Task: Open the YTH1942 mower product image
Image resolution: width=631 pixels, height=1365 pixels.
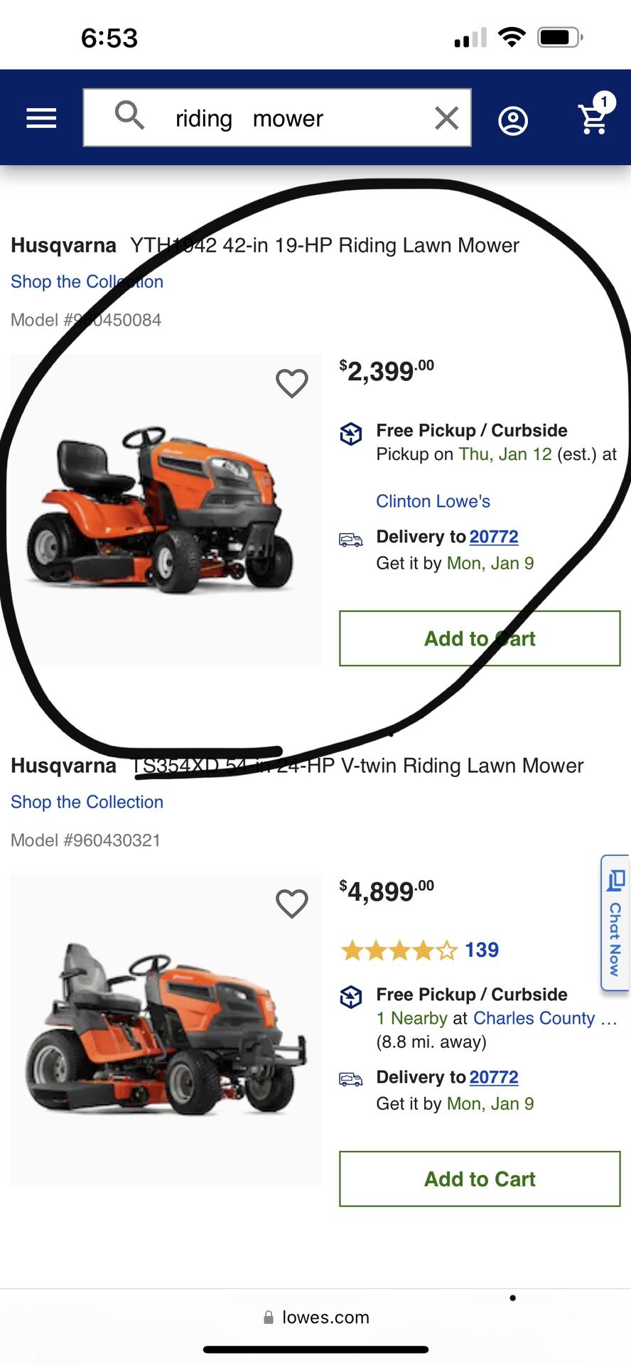Action: [166, 509]
